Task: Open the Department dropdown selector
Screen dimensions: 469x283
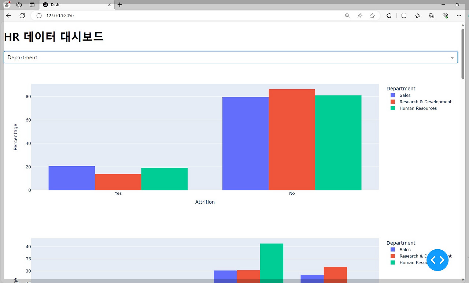Action: coord(230,57)
